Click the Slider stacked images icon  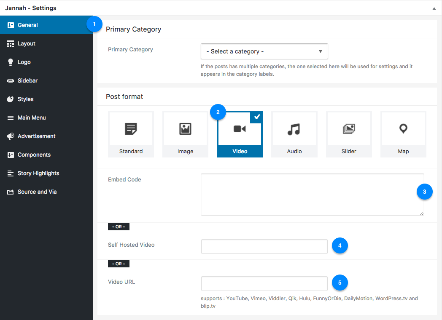(349, 129)
